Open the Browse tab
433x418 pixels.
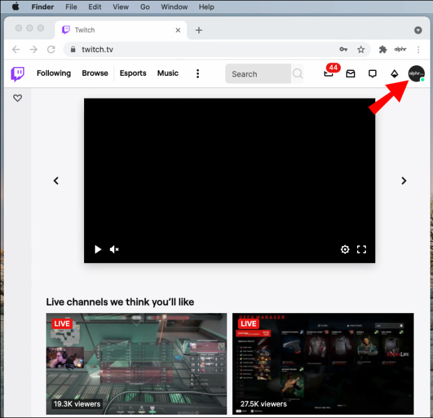[x=95, y=73]
